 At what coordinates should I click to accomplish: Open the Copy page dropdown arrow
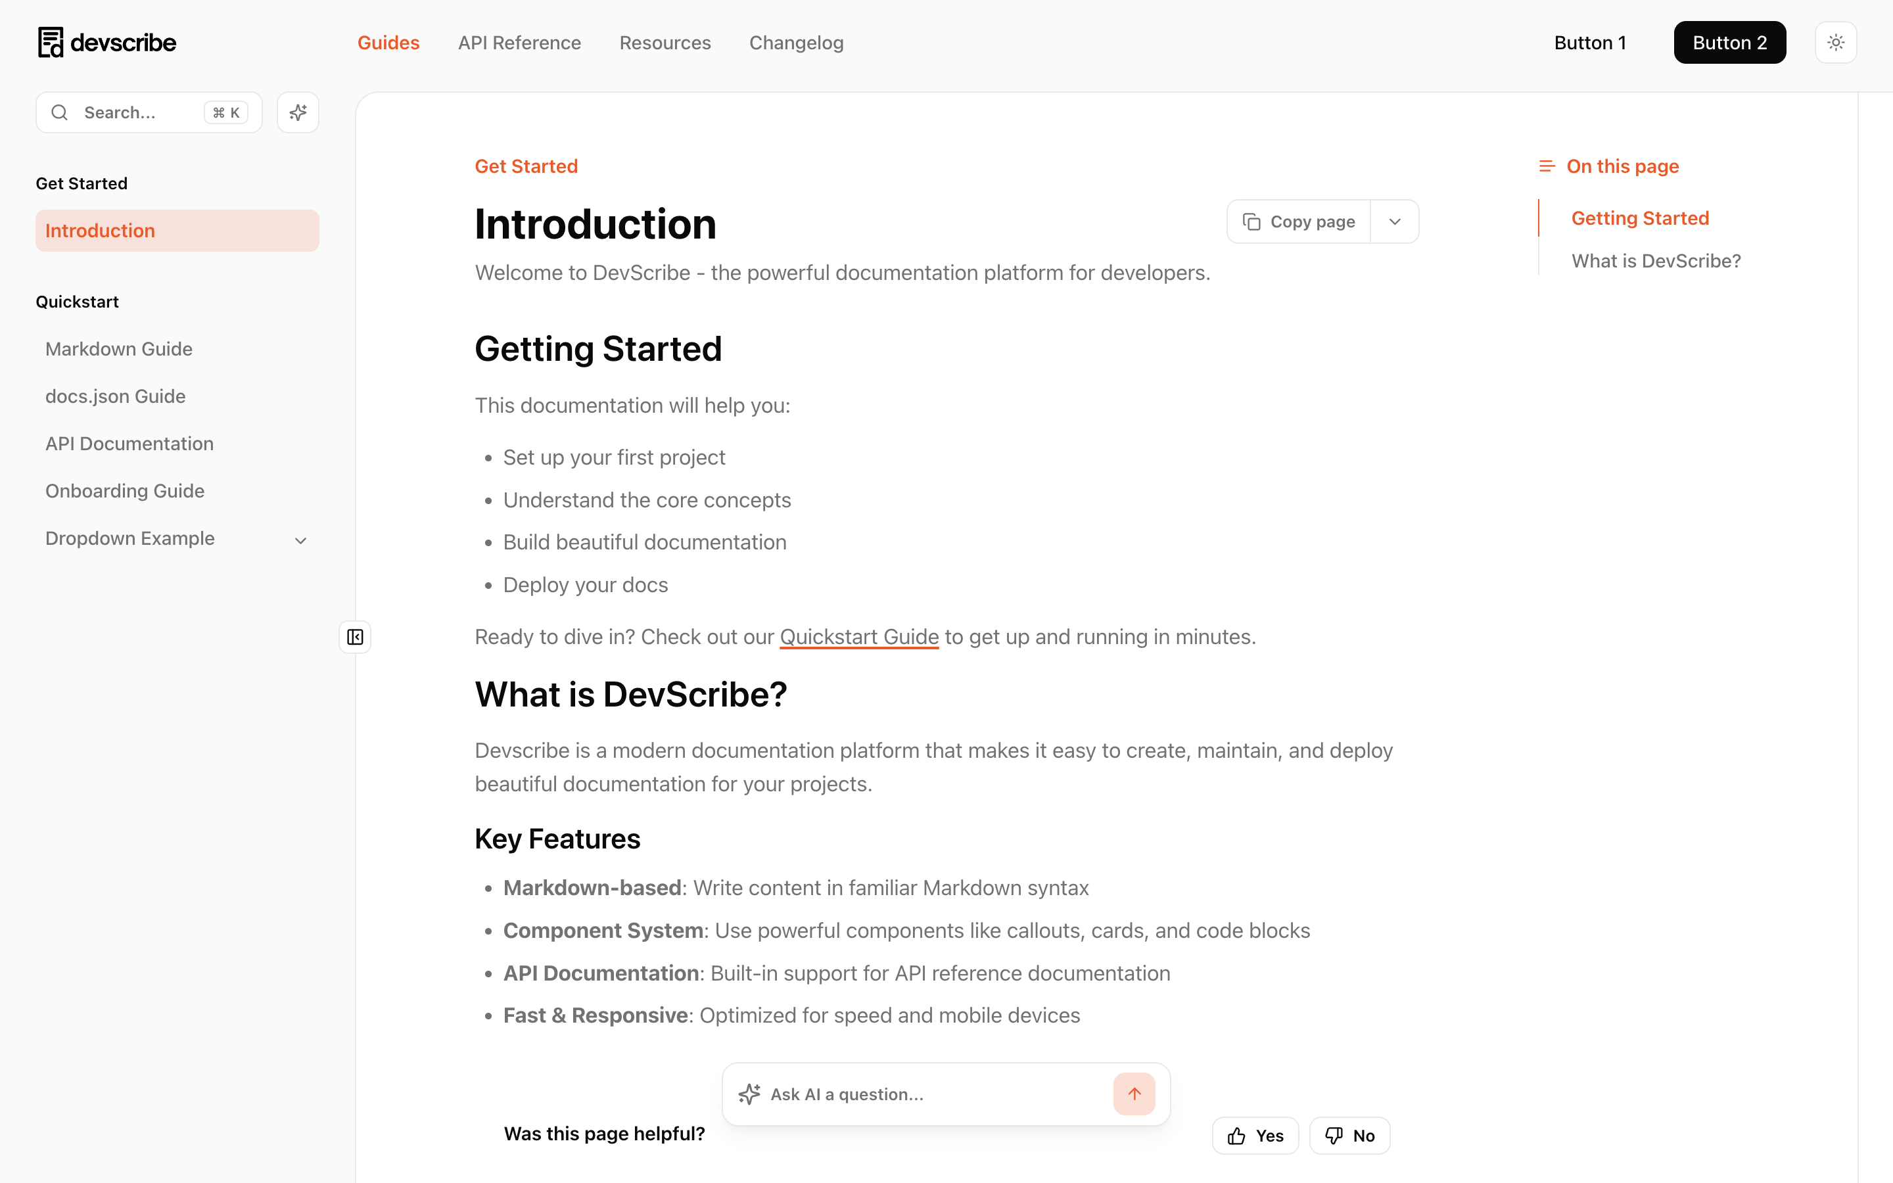(1395, 221)
